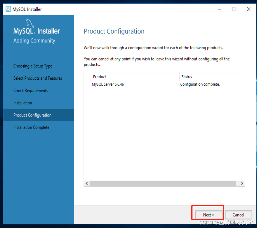Click the vertical scrollbar at the right edge
This screenshot has height=228, width=257.
(x=255, y=82)
